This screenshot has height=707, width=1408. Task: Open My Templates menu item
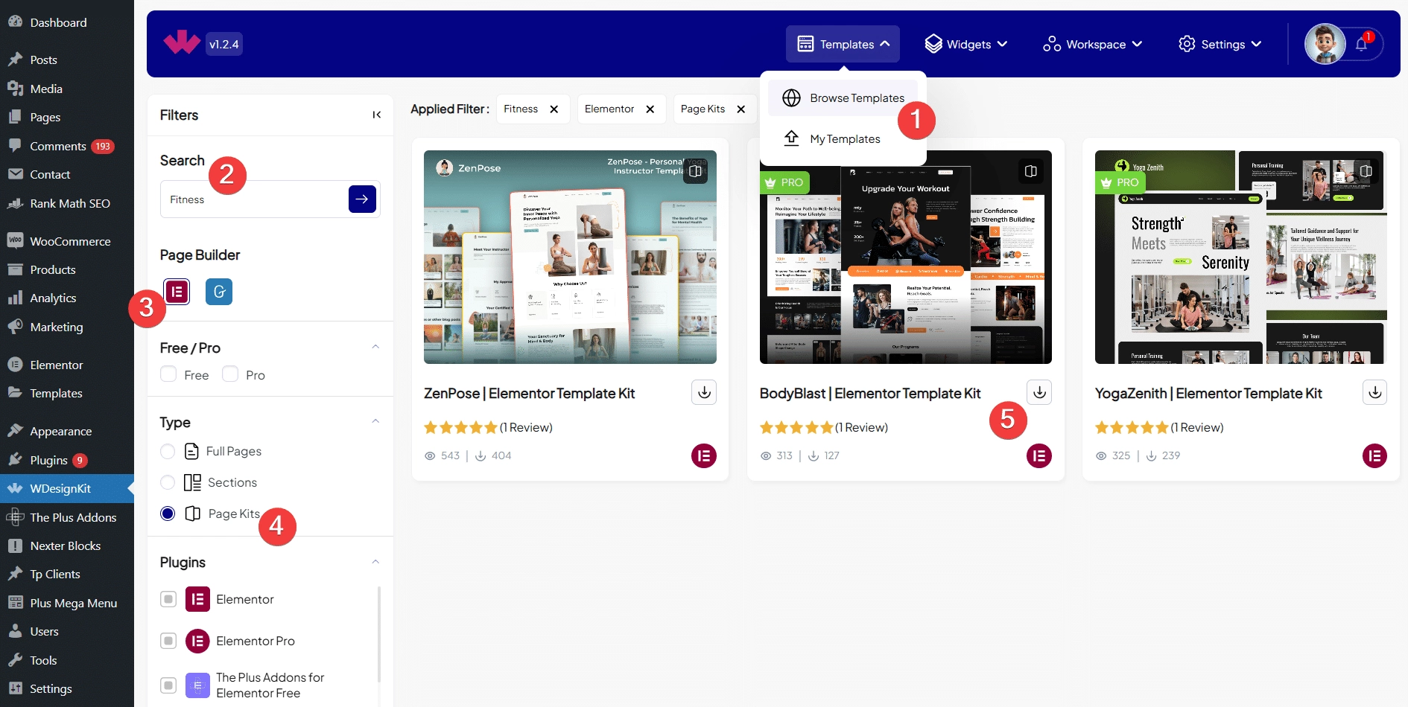(844, 139)
